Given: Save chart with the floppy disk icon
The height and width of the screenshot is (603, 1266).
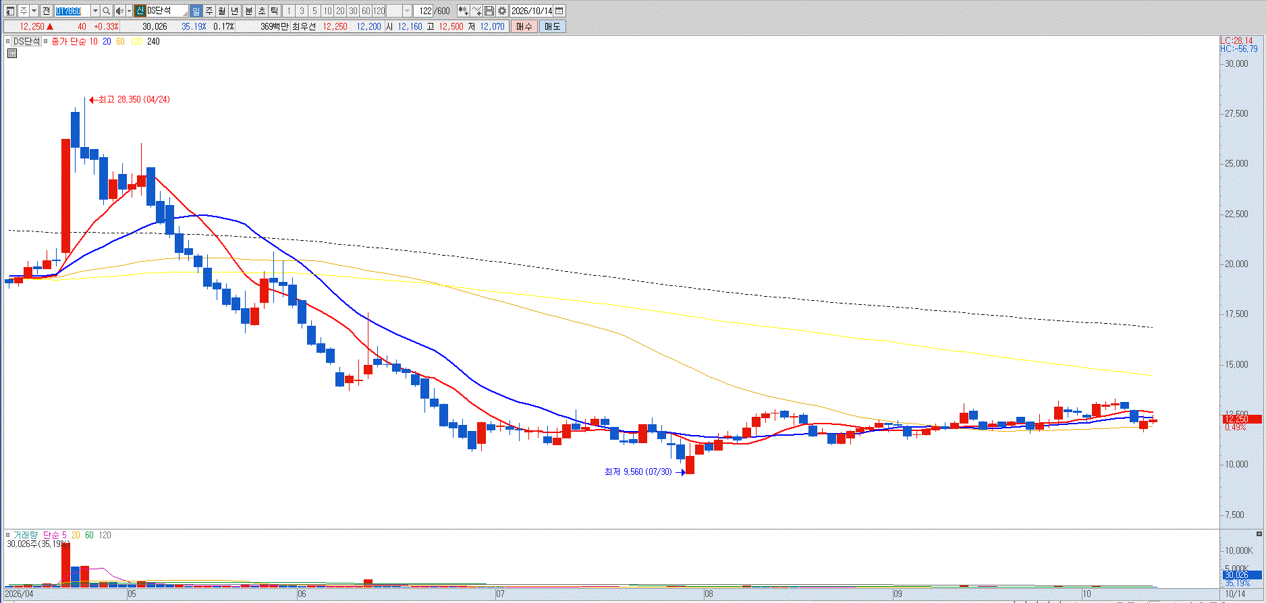Looking at the screenshot, I should tap(489, 11).
